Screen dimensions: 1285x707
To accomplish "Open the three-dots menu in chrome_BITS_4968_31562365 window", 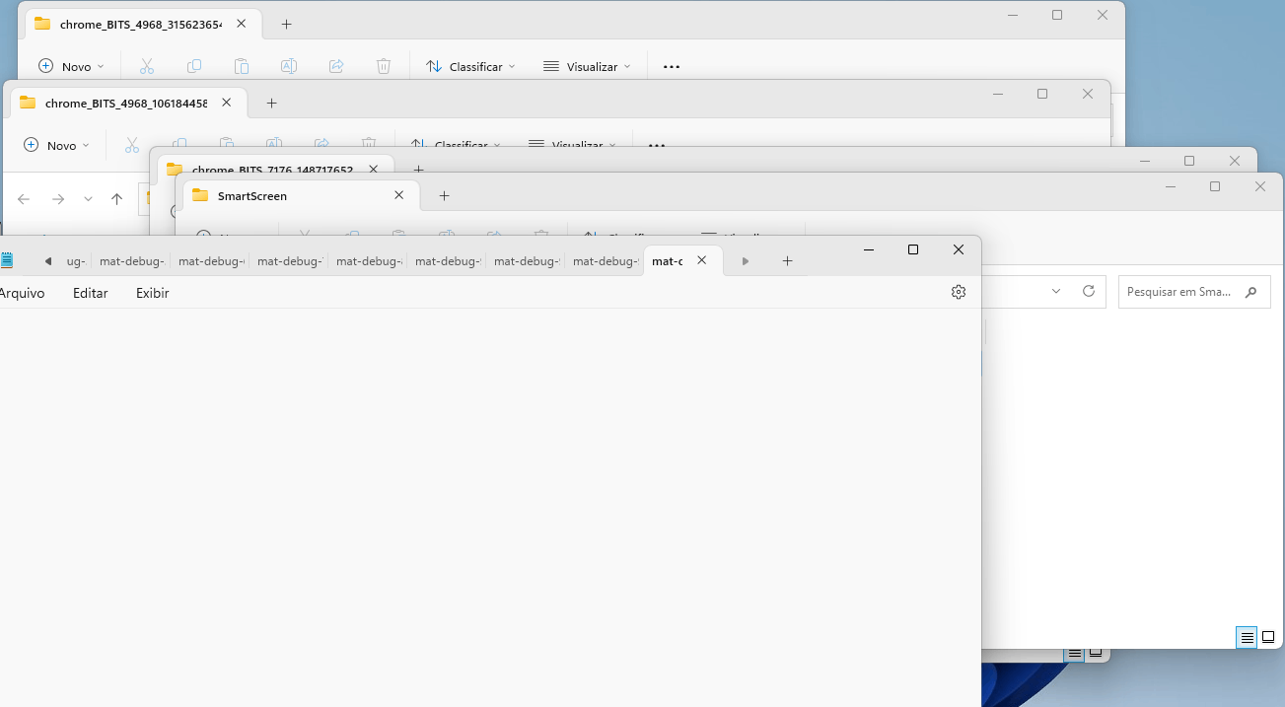I will (x=672, y=66).
